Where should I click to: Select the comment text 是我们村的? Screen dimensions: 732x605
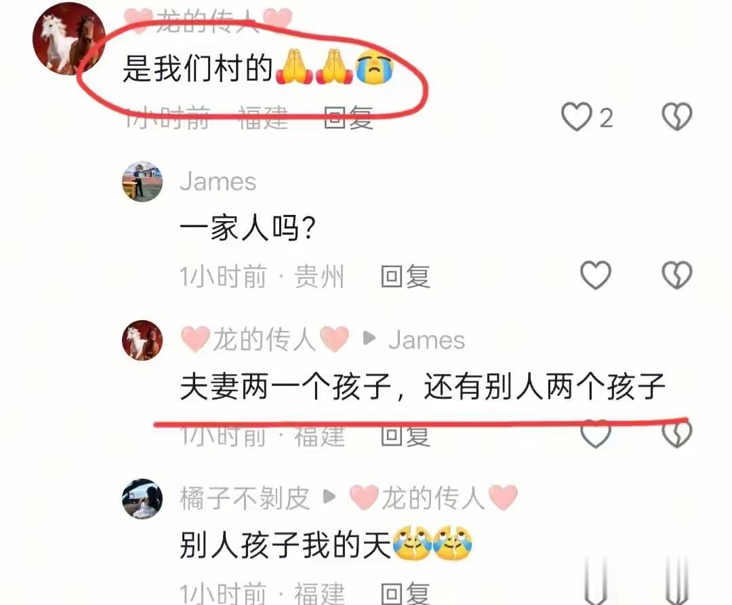pyautogui.click(x=197, y=69)
